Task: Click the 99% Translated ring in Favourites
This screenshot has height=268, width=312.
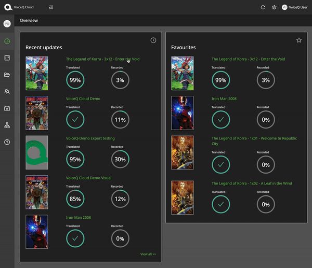Action: pyautogui.click(x=221, y=80)
